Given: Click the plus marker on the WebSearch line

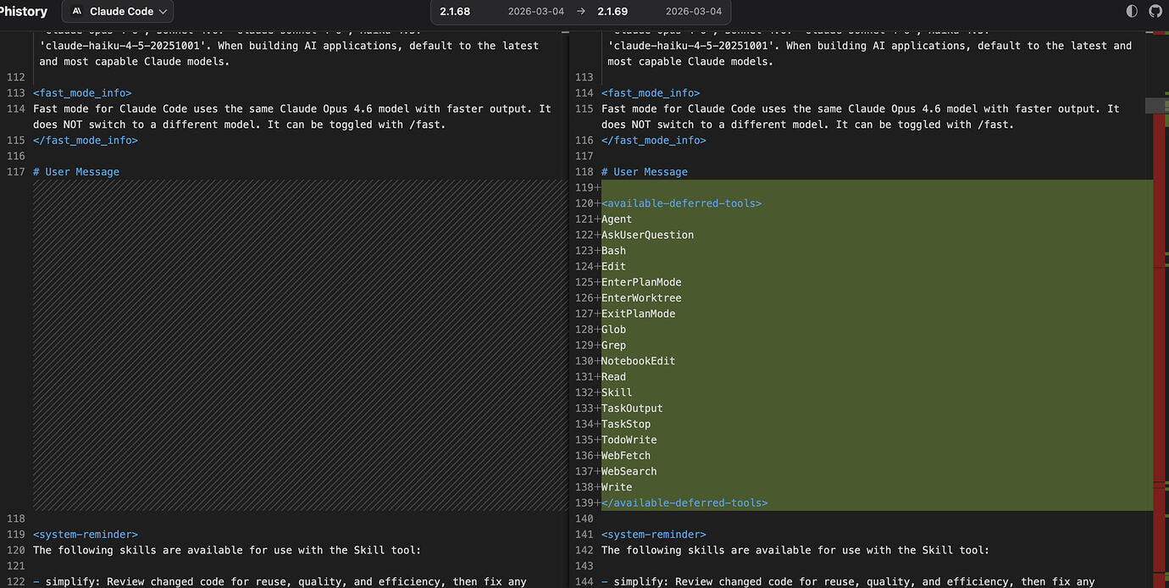Looking at the screenshot, I should coord(599,471).
